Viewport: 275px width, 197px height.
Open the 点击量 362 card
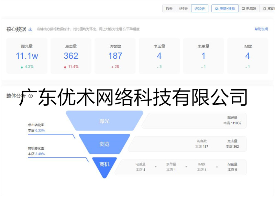click(71, 56)
